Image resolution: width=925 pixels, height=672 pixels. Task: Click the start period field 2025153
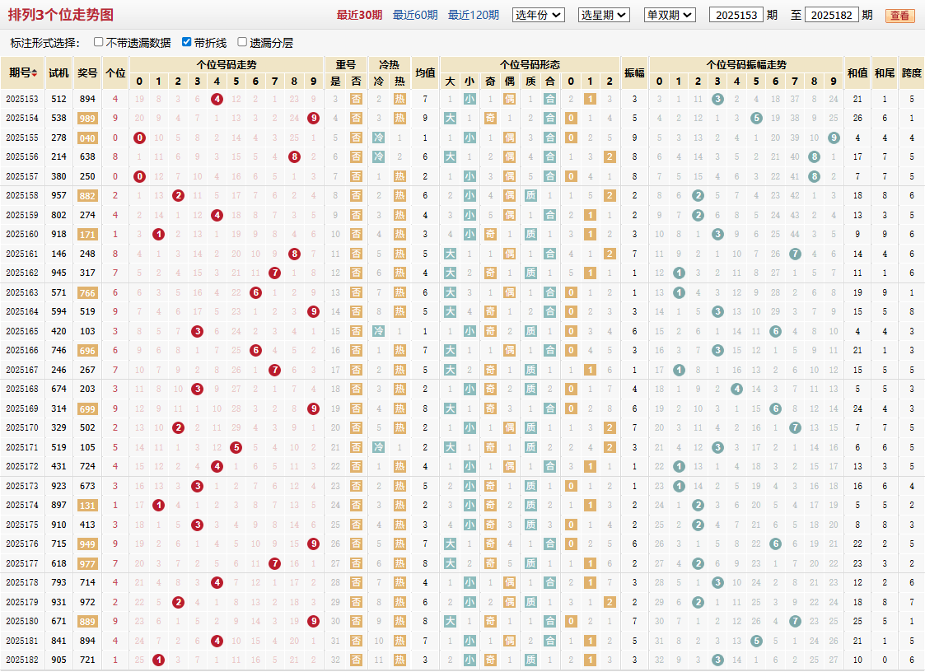(x=736, y=15)
